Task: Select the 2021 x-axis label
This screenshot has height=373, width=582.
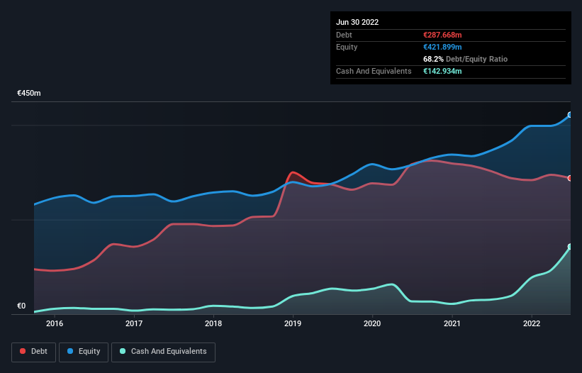Action: pyautogui.click(x=452, y=323)
